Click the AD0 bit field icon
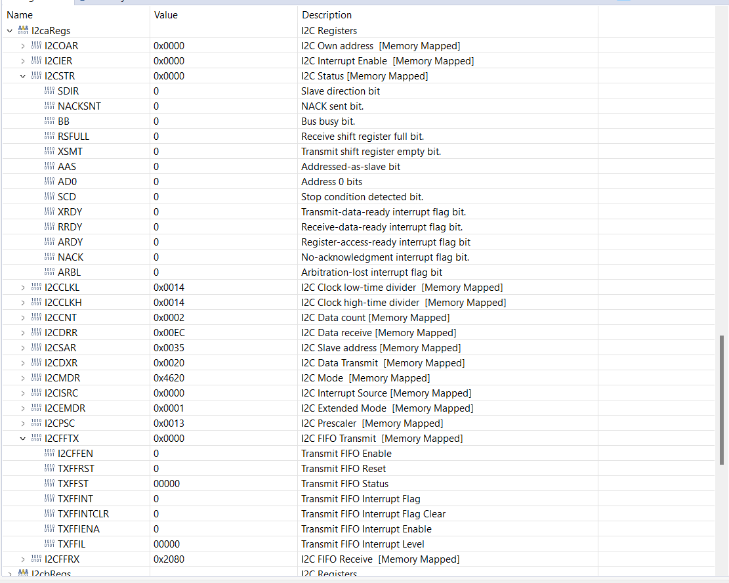The height and width of the screenshot is (583, 729). (x=49, y=181)
